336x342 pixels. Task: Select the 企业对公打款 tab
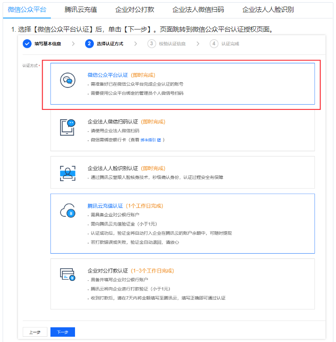tap(135, 10)
